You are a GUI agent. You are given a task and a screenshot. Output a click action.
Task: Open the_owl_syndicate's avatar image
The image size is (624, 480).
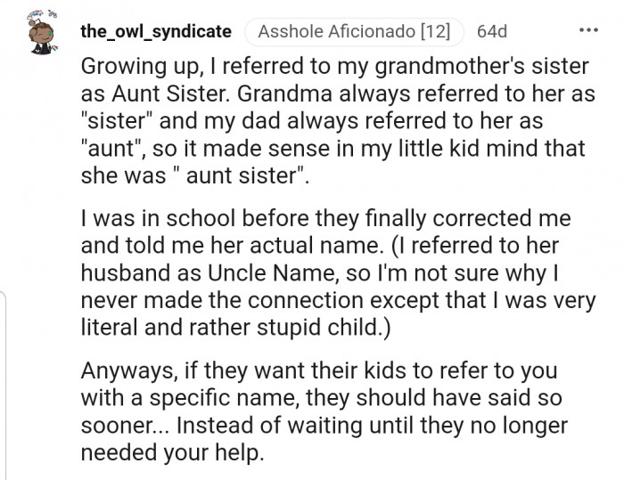coord(42,33)
